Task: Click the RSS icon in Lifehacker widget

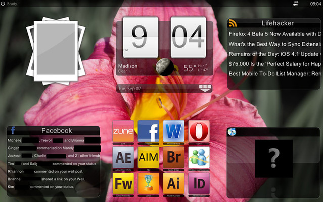Action: coord(233,23)
